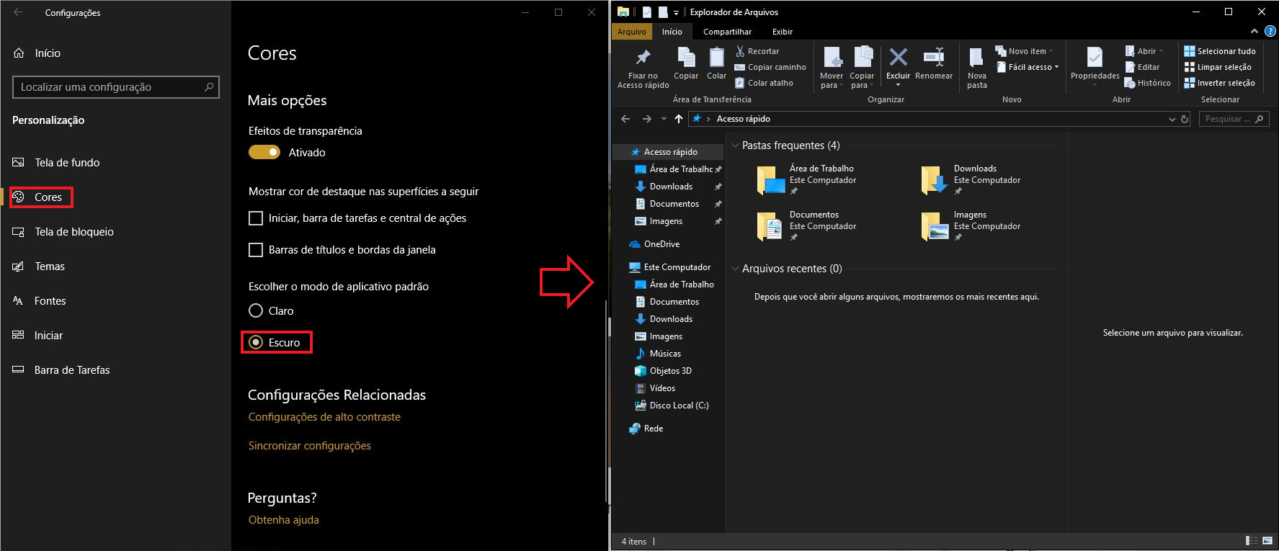The width and height of the screenshot is (1279, 551).
Task: Open the Arquivo tab
Action: coord(632,32)
